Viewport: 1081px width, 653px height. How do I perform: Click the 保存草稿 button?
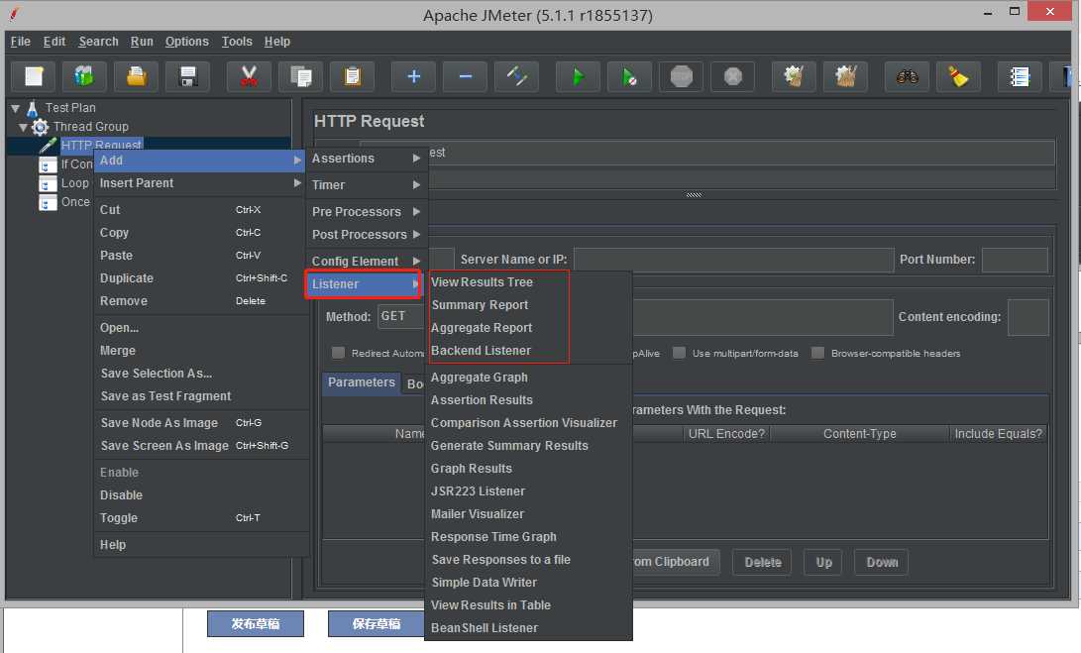click(x=377, y=623)
